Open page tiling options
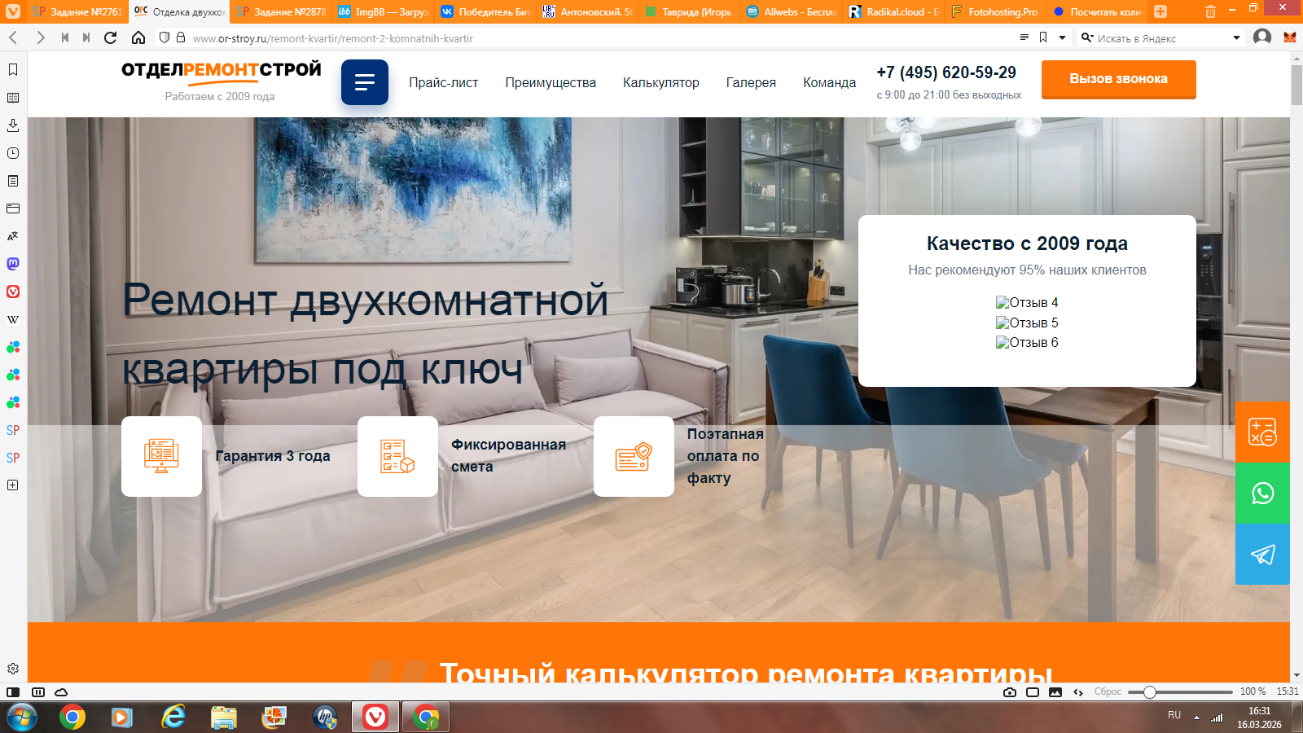The image size is (1303, 733). [x=1033, y=692]
